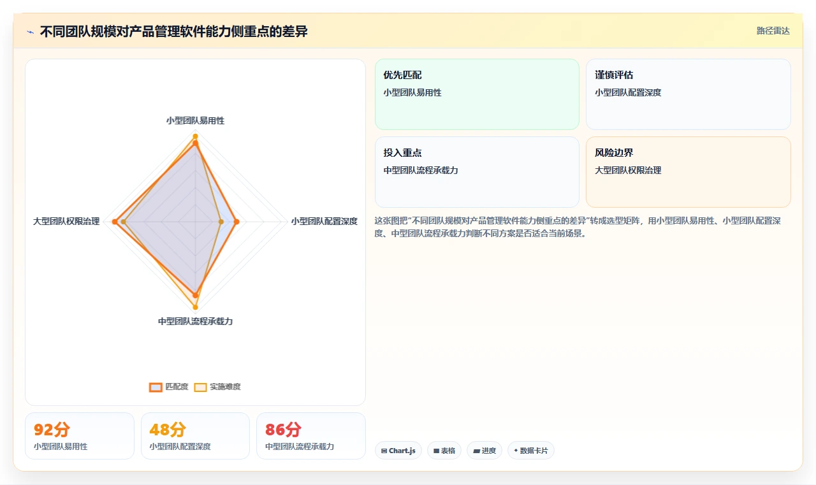Click the lightning icon beside the title
The width and height of the screenshot is (816, 485).
coord(30,32)
